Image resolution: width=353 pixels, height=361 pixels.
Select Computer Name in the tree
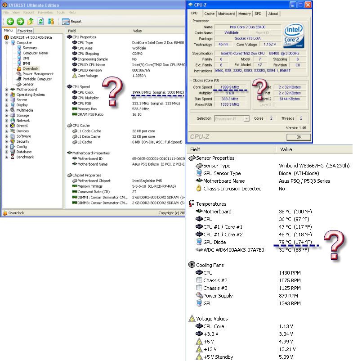[35, 53]
